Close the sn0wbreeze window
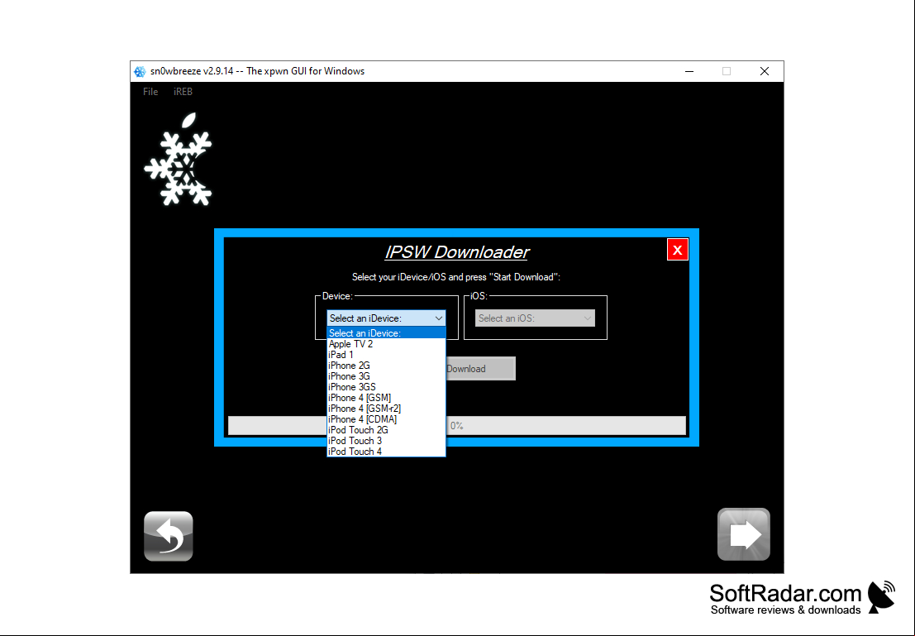Image resolution: width=915 pixels, height=636 pixels. click(x=765, y=71)
